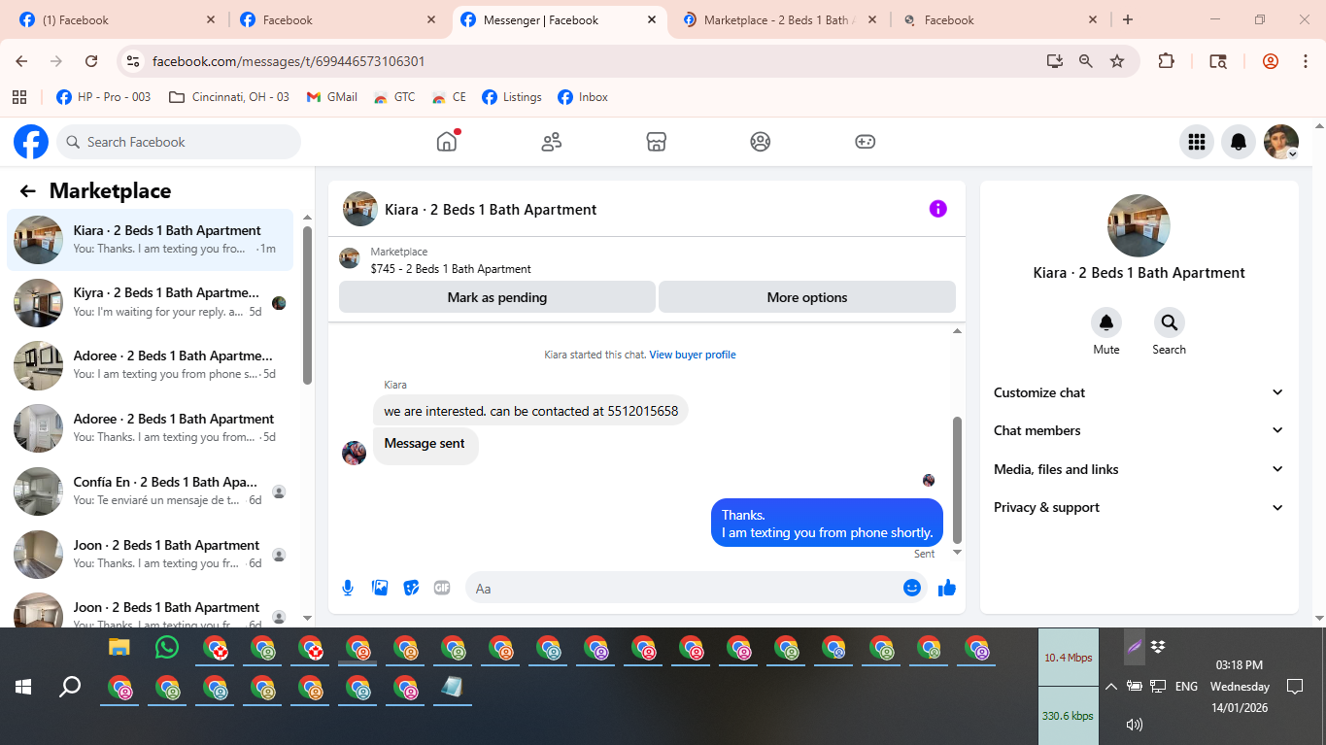
Task: Open the Marketplace storefront icon
Action: point(656,142)
